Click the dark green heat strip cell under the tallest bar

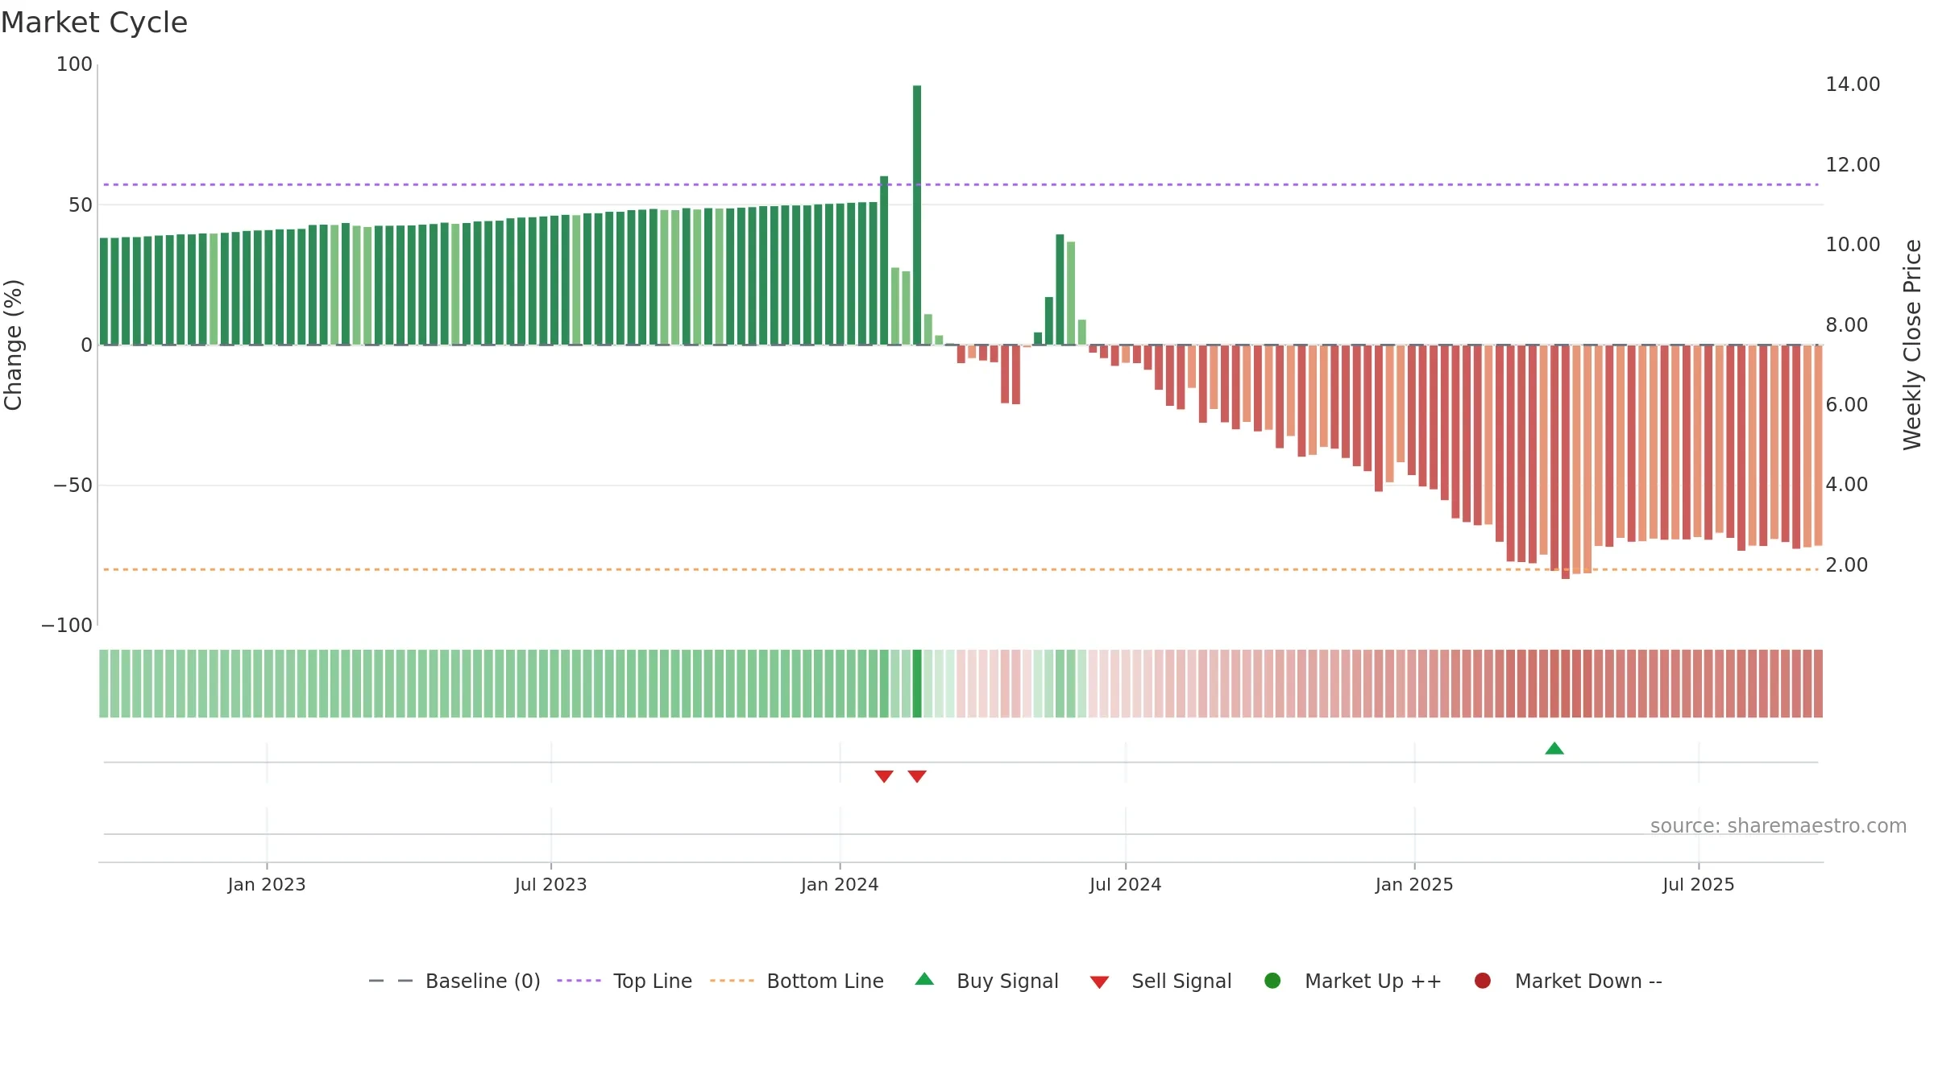(x=917, y=684)
